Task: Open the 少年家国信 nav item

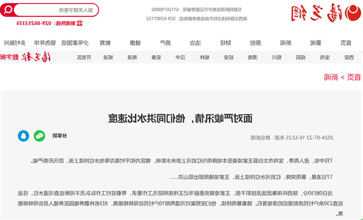Action: (75, 43)
